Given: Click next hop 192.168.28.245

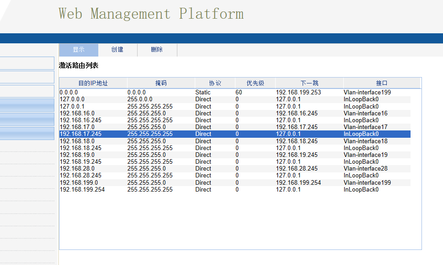Looking at the screenshot, I should [x=297, y=169].
